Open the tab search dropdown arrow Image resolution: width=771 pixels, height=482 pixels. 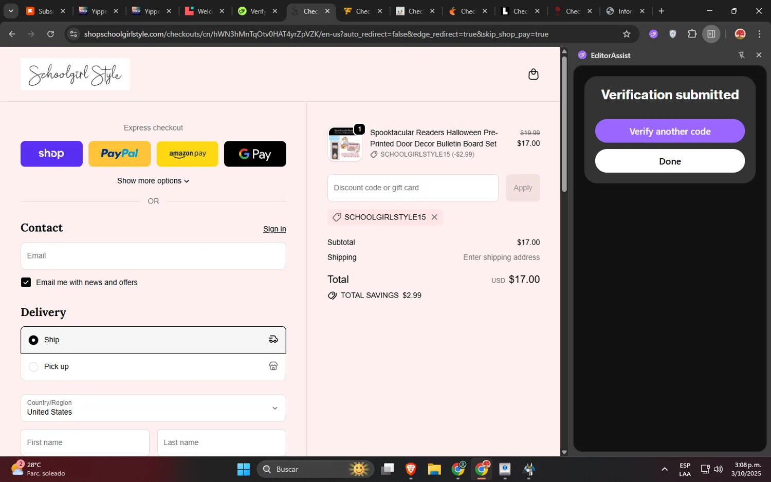(x=11, y=11)
